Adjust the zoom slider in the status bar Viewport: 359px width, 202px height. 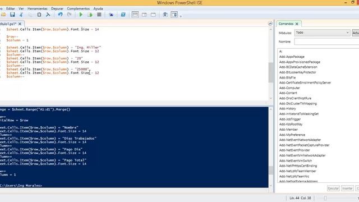(325, 198)
